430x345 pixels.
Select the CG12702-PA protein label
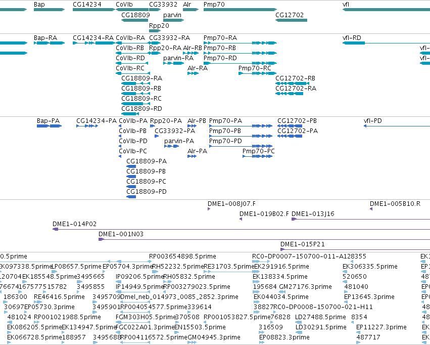tap(298, 131)
